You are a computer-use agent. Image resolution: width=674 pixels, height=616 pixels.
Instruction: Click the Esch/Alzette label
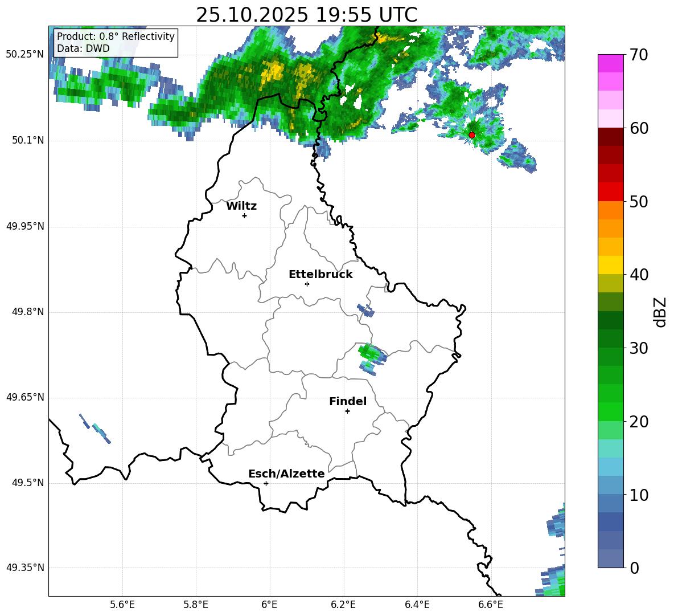(x=286, y=474)
